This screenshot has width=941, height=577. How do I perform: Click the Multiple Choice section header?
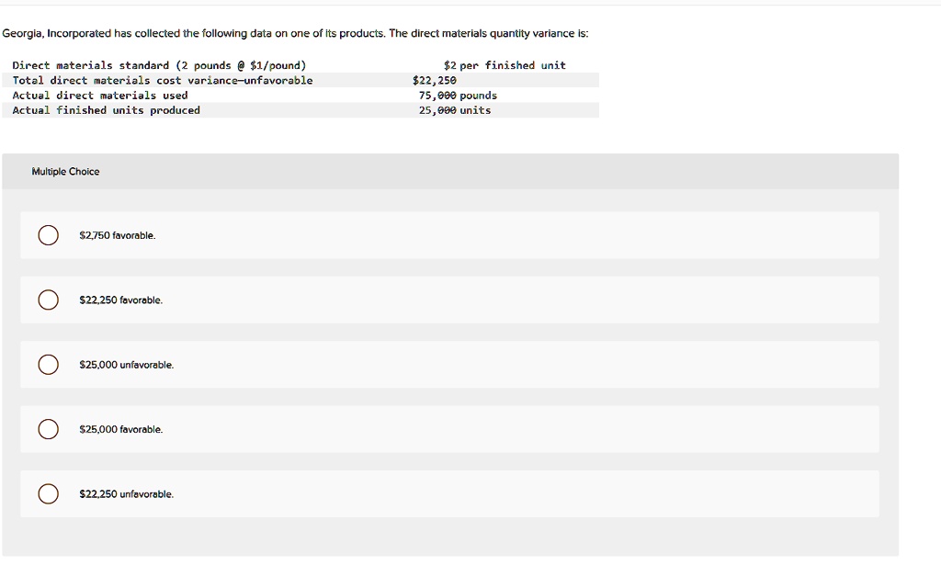[x=65, y=171]
